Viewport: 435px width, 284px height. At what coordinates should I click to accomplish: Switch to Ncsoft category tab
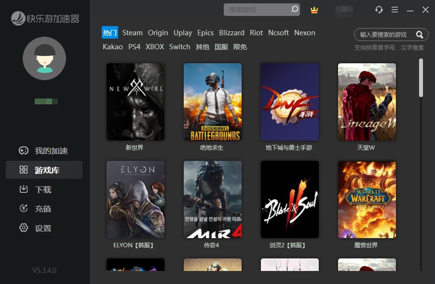[x=278, y=33]
